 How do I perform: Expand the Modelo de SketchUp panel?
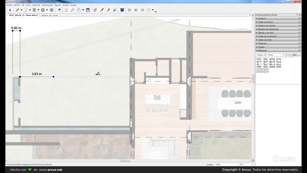(x=278, y=29)
